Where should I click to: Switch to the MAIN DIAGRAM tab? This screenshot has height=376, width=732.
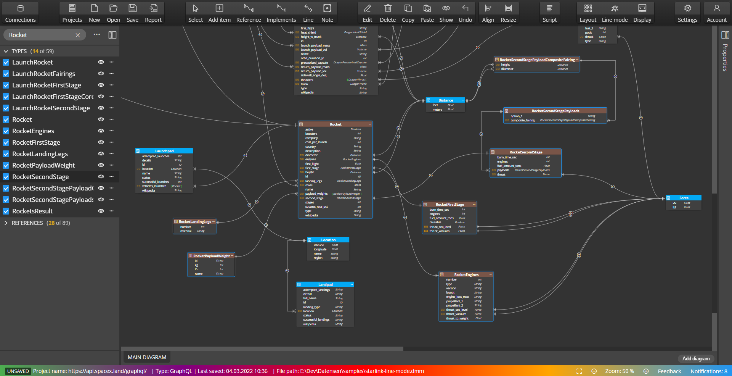coord(147,357)
